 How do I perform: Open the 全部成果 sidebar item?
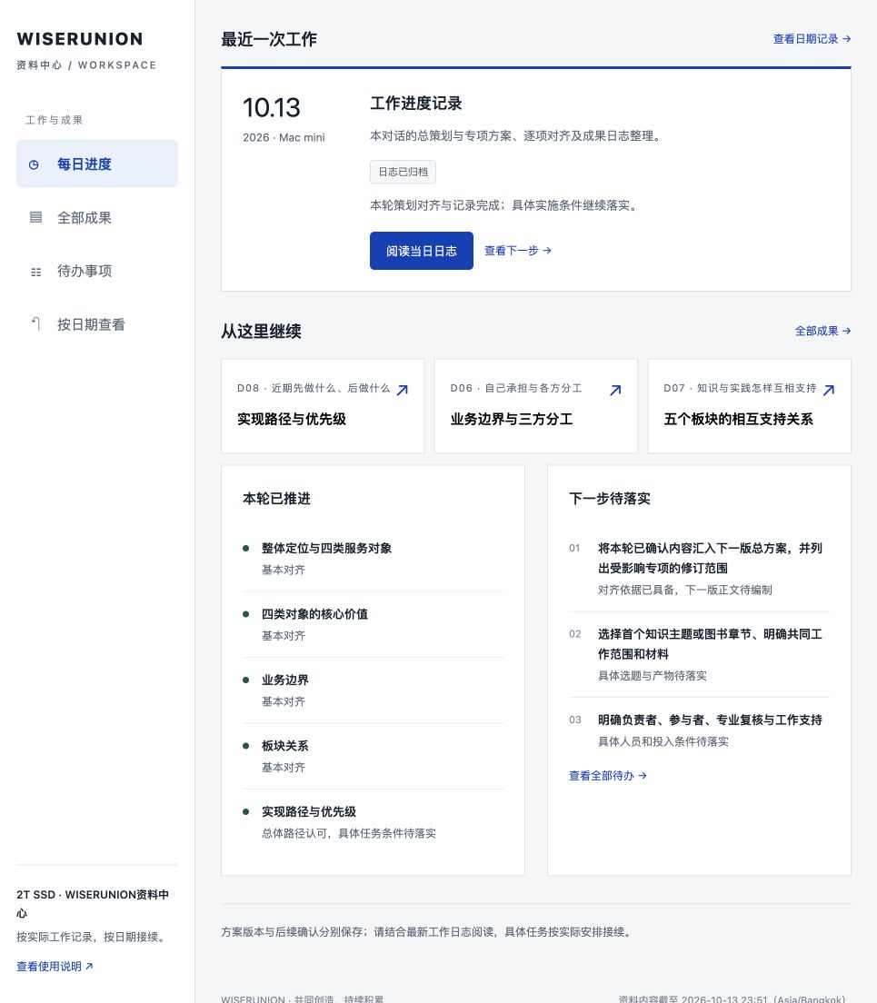pos(97,217)
